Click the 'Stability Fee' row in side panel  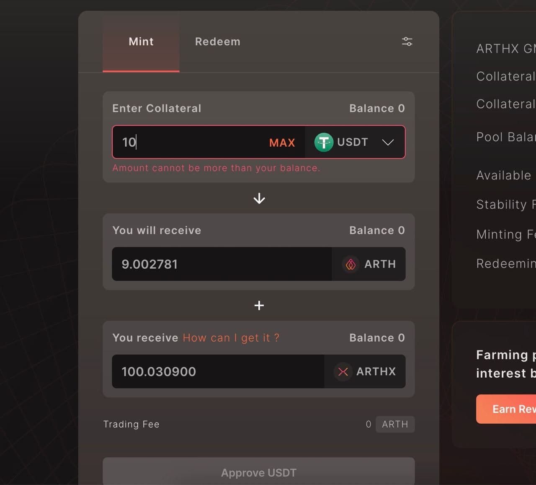506,205
